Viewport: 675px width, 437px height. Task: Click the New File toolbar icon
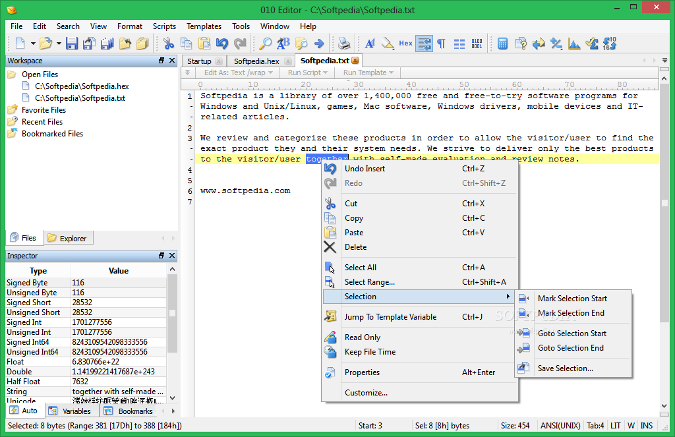pos(20,44)
